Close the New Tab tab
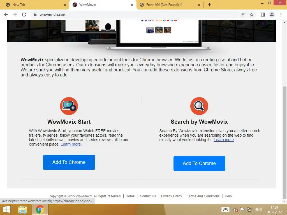 [65, 5]
